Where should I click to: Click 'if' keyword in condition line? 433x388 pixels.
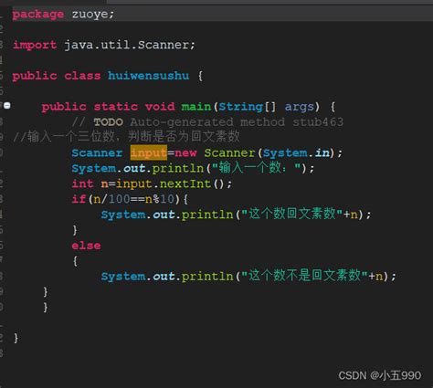(79, 199)
